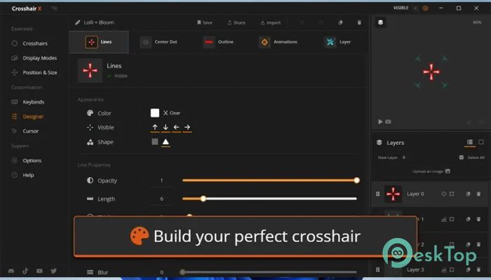Click the Opacity value field

(161, 181)
